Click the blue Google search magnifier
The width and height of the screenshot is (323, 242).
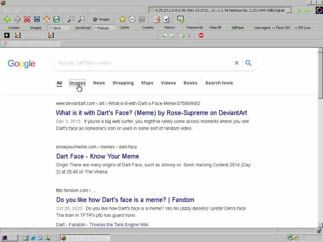click(x=249, y=63)
